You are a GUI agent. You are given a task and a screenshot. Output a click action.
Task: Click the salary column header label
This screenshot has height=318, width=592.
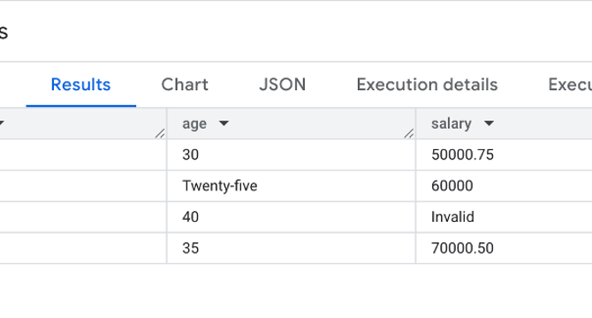click(452, 124)
